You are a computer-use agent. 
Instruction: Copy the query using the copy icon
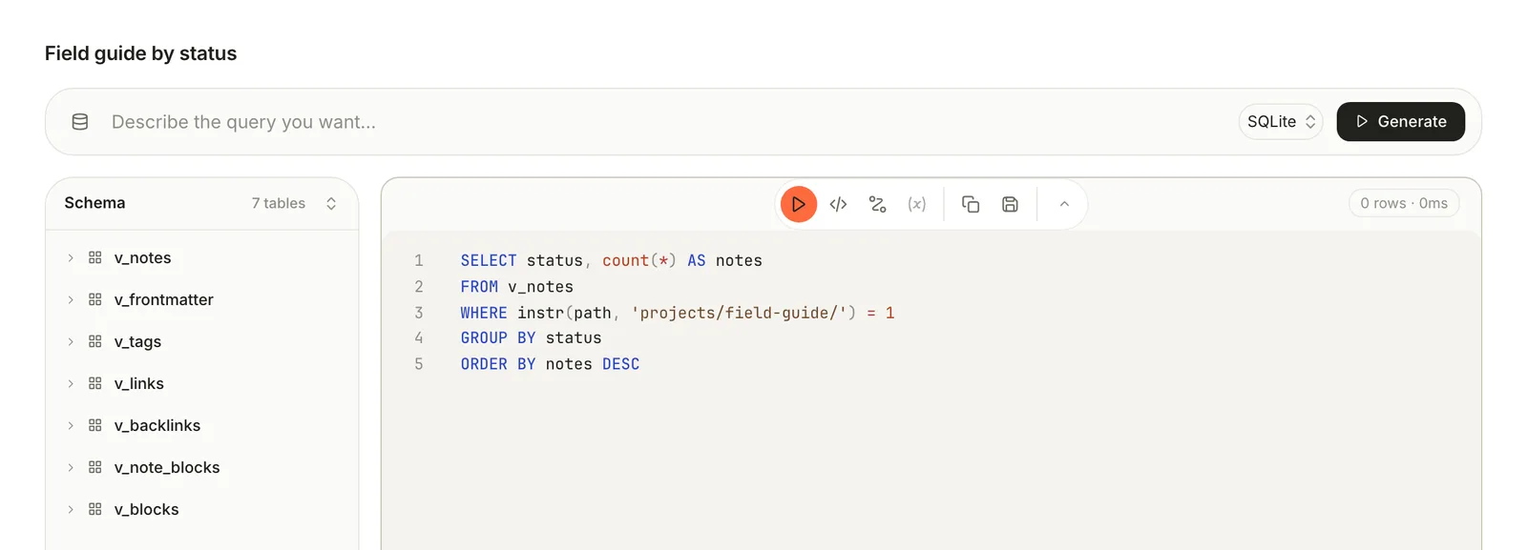coord(971,204)
